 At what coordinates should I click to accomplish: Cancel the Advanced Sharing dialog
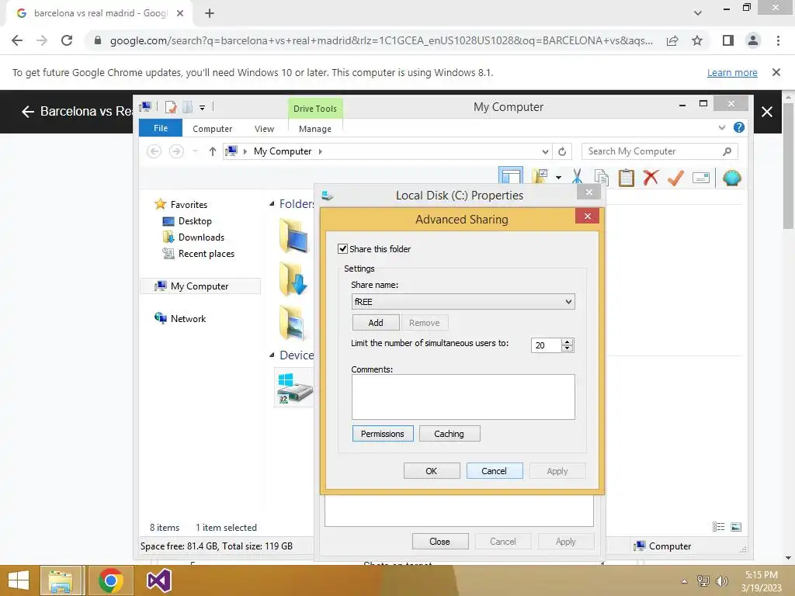click(494, 471)
